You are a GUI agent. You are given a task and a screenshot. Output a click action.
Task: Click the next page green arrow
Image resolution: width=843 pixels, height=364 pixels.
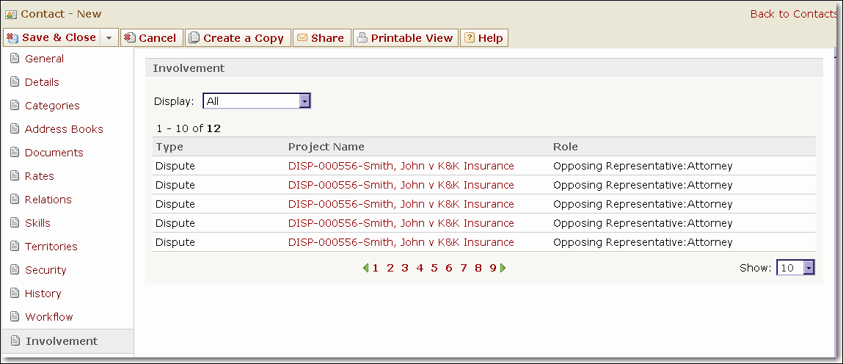coord(503,268)
